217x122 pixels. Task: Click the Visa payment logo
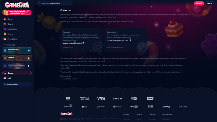(101, 98)
